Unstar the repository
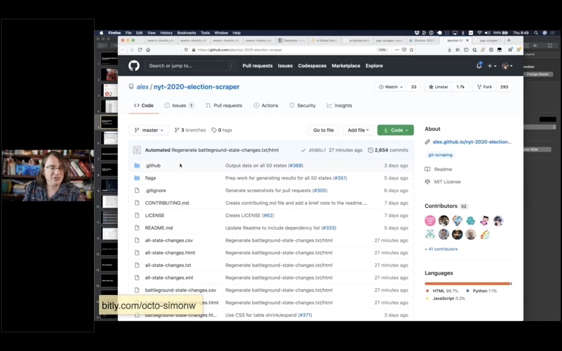562x351 pixels. click(x=439, y=87)
